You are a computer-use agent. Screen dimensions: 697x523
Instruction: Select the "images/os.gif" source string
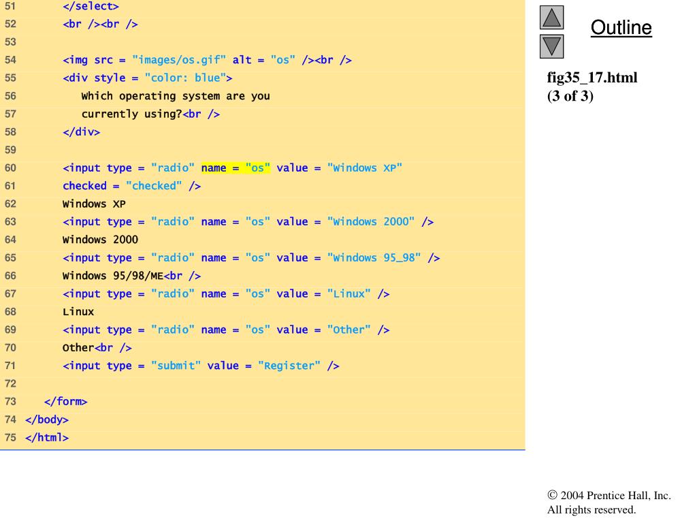click(x=179, y=60)
